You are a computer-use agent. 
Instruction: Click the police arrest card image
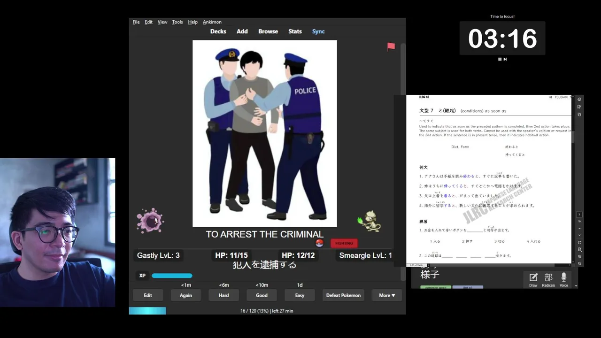click(265, 133)
